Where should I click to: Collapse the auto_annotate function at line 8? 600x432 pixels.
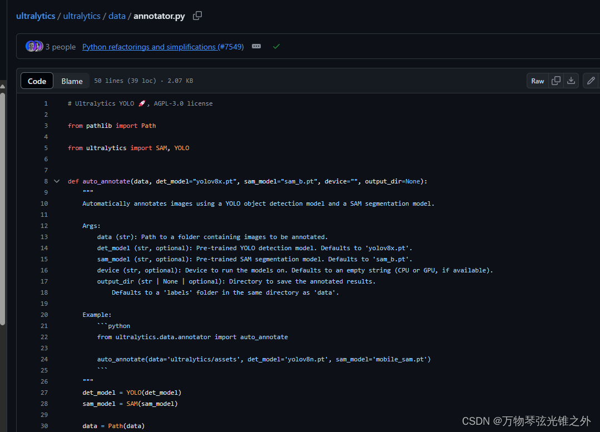click(x=57, y=181)
